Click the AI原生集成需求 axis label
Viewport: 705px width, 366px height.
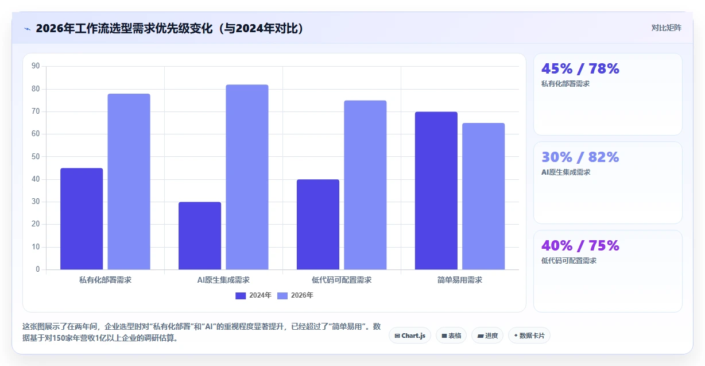point(223,280)
